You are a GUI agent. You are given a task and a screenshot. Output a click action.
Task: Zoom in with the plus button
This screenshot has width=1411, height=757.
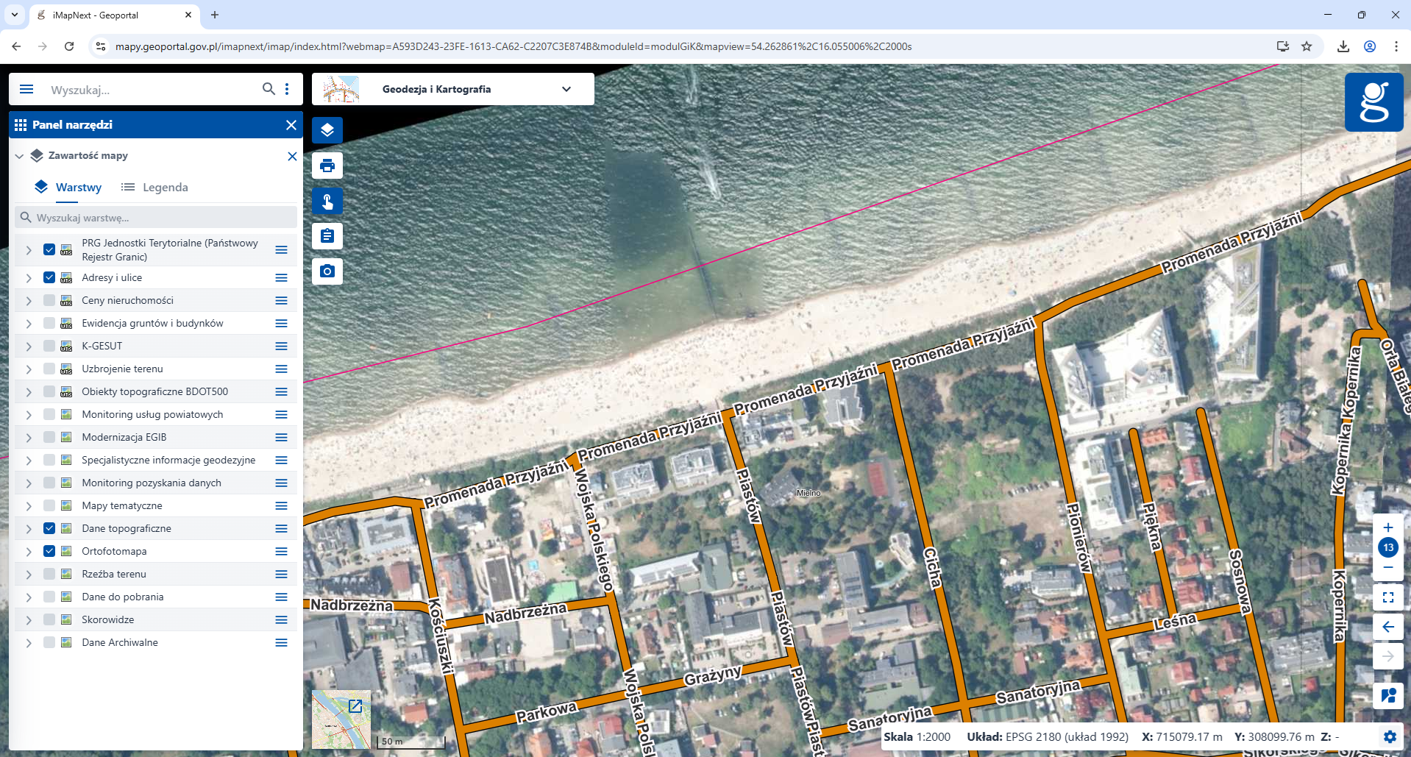click(1387, 527)
